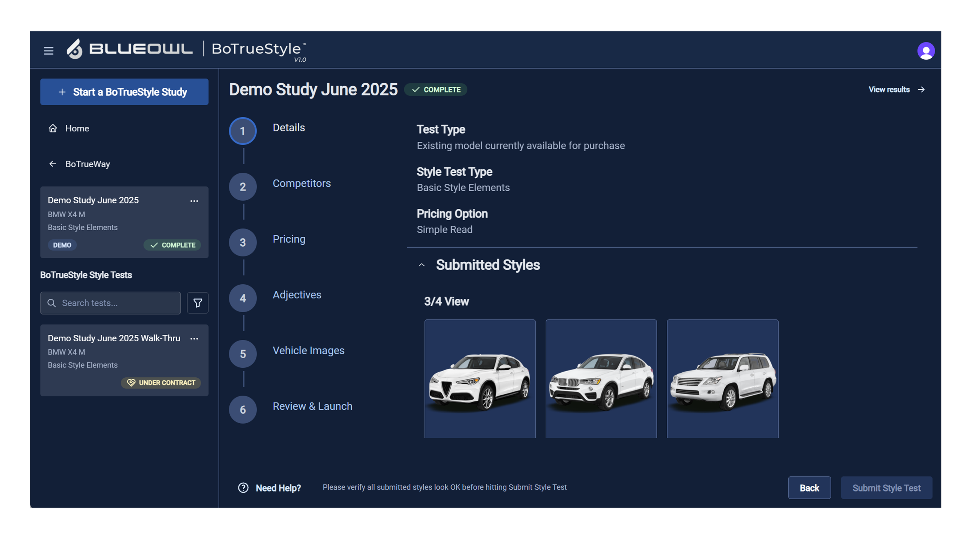The image size is (957, 539).
Task: Collapse the Submitted Styles section
Action: 421,265
